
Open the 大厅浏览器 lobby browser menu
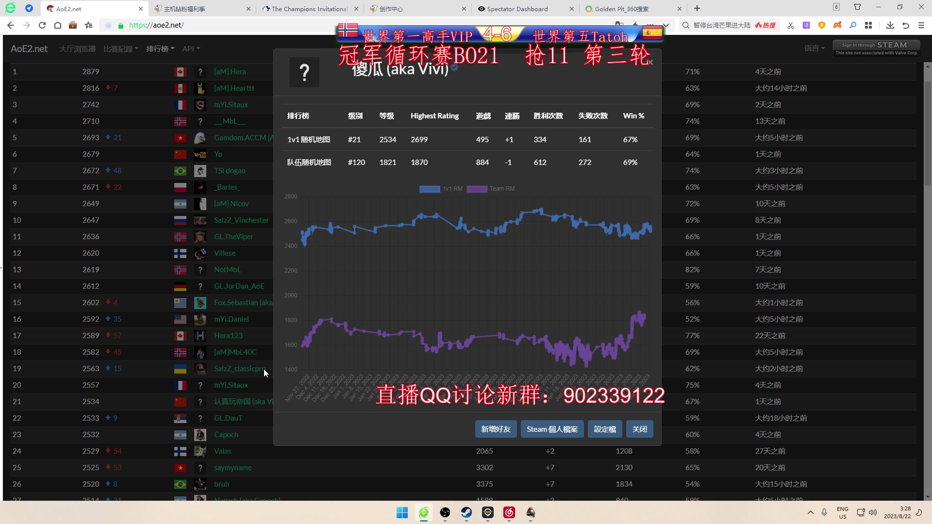coord(77,49)
